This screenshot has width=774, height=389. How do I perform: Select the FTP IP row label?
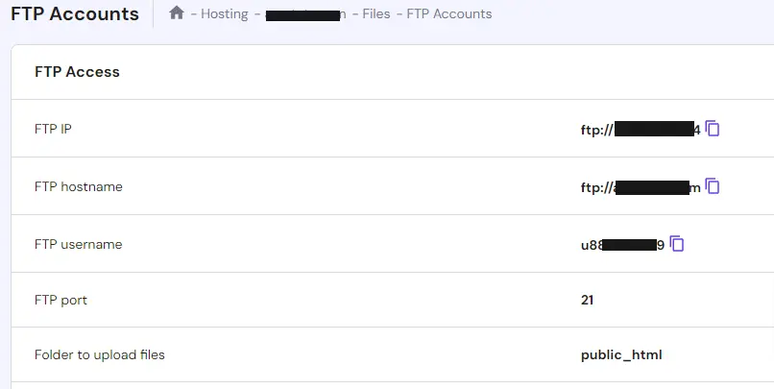click(53, 129)
